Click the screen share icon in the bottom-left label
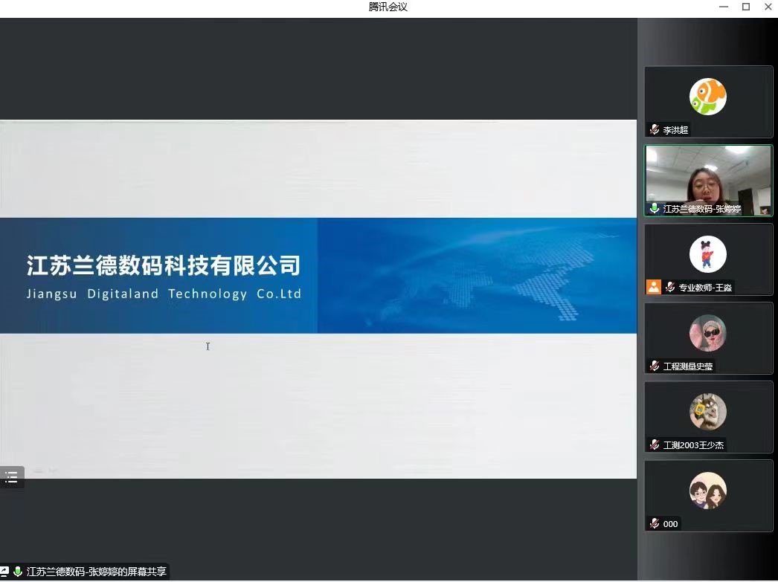The height and width of the screenshot is (582, 778). pos(4,572)
